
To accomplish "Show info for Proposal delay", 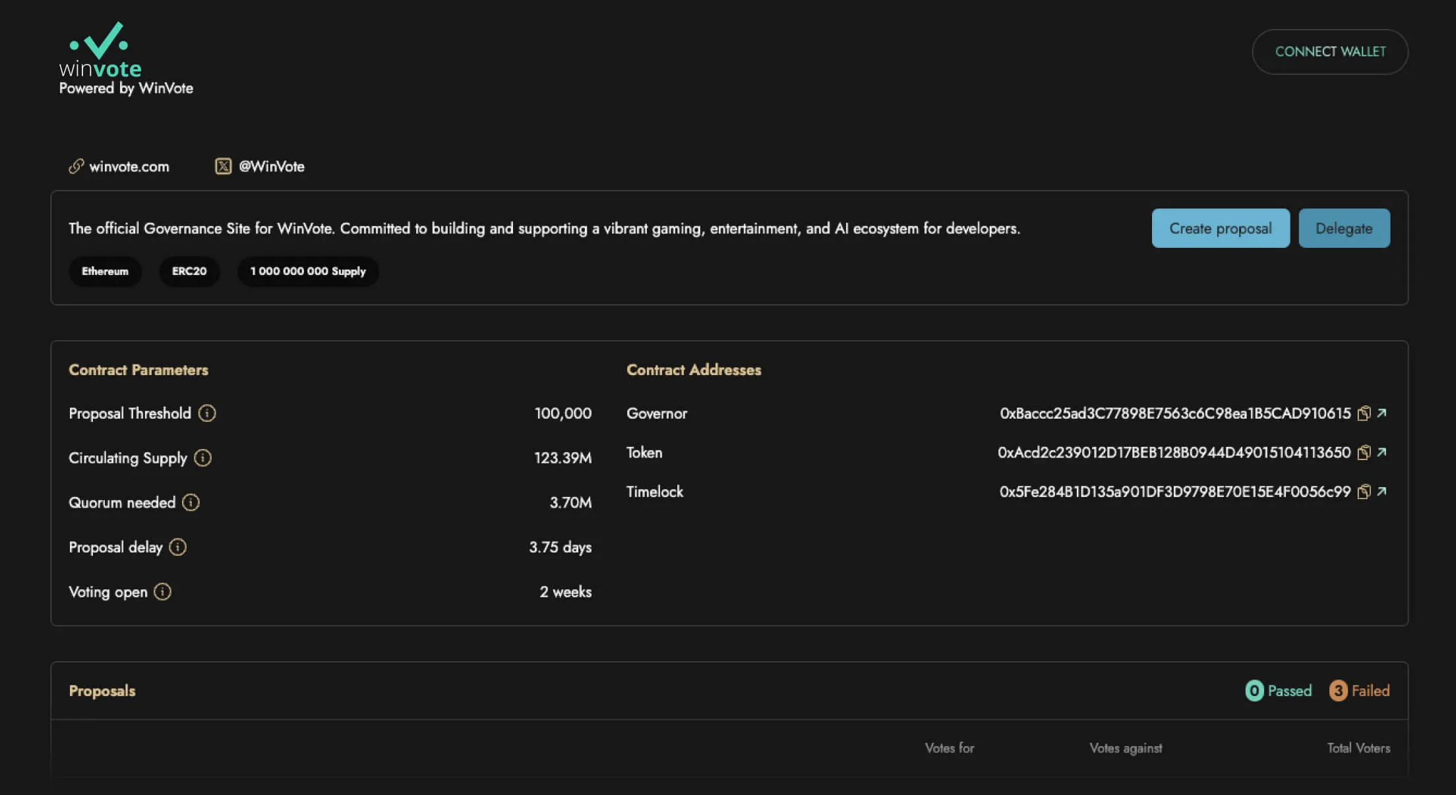I will tap(178, 547).
